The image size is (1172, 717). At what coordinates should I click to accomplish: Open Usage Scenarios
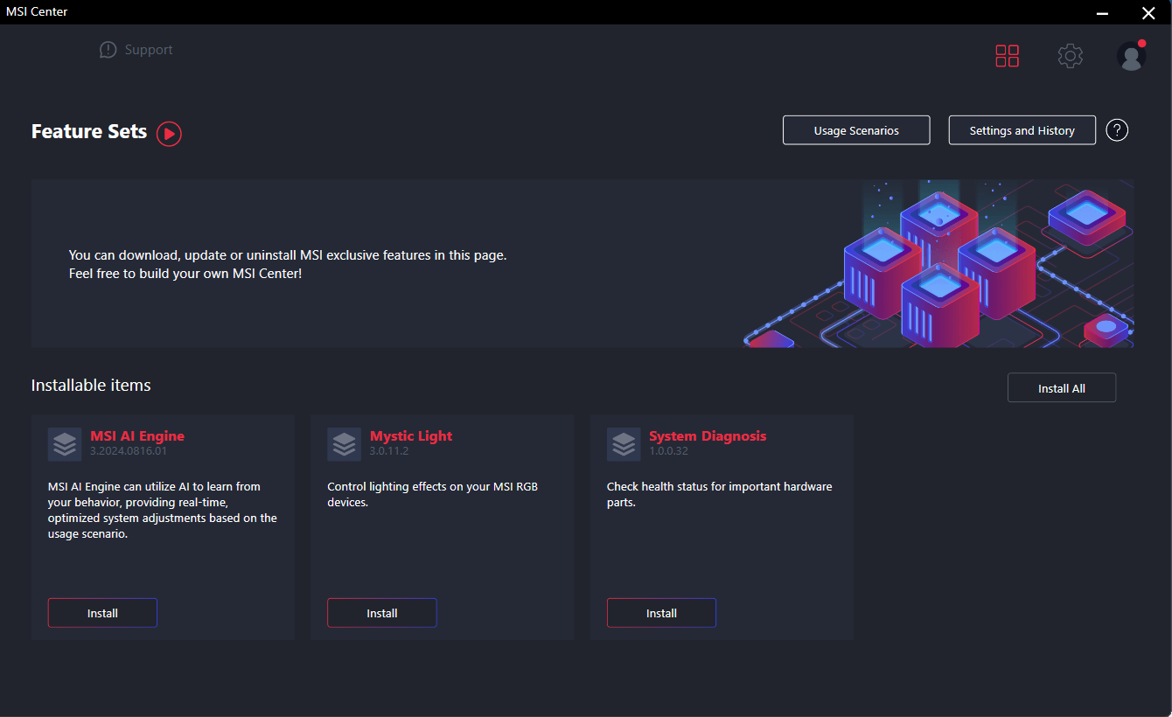coord(856,130)
